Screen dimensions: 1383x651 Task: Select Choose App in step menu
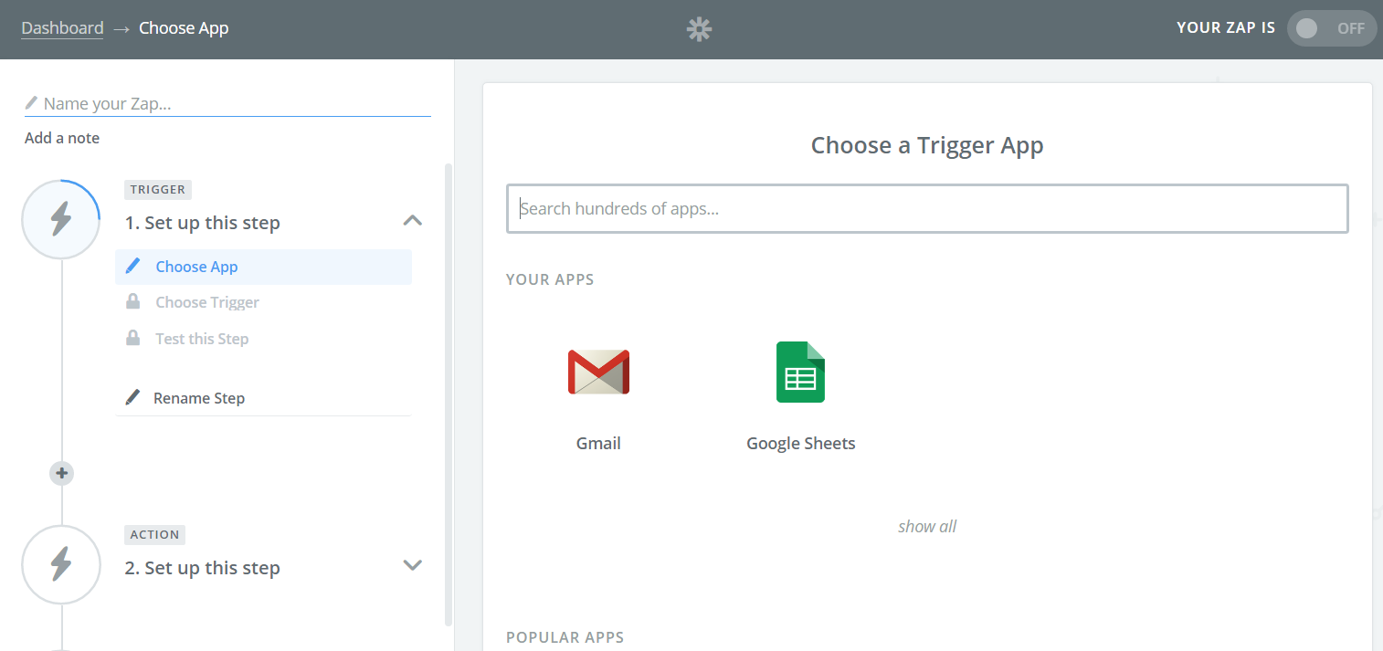pos(196,267)
